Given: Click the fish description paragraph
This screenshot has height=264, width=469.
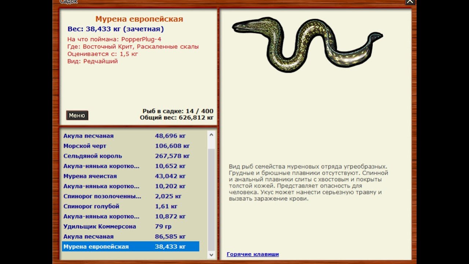Looking at the screenshot, I should click(x=309, y=183).
